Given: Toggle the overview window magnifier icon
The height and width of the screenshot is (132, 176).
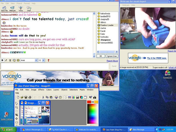Looking at the screenshot, I should (65, 97).
